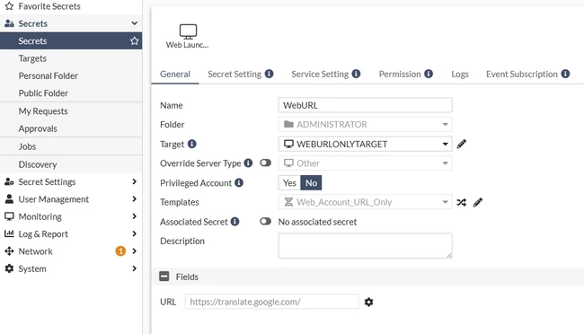Viewport: 584px width, 334px height.
Task: Open the Override Server Type Other dropdown
Action: pos(366,163)
